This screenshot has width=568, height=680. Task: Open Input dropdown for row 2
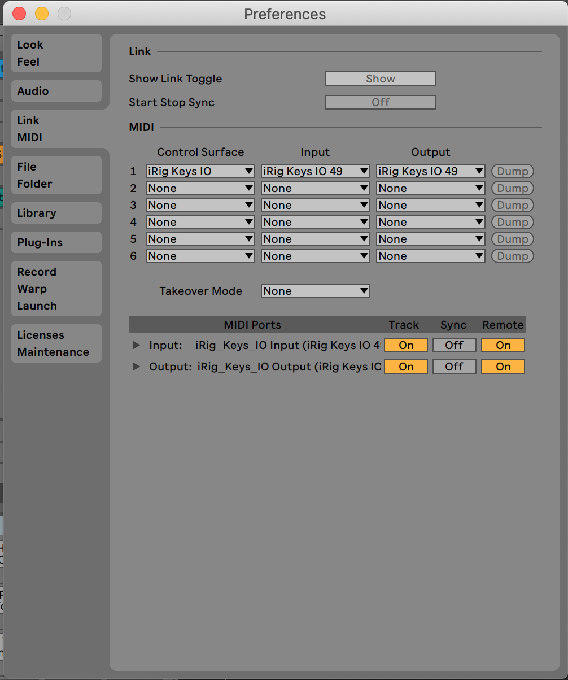tap(315, 188)
